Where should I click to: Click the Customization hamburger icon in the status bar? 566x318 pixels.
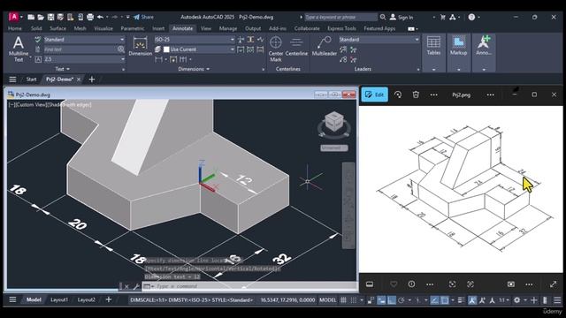coord(557,300)
